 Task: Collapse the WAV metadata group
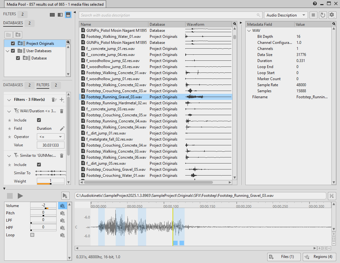pos(249,31)
